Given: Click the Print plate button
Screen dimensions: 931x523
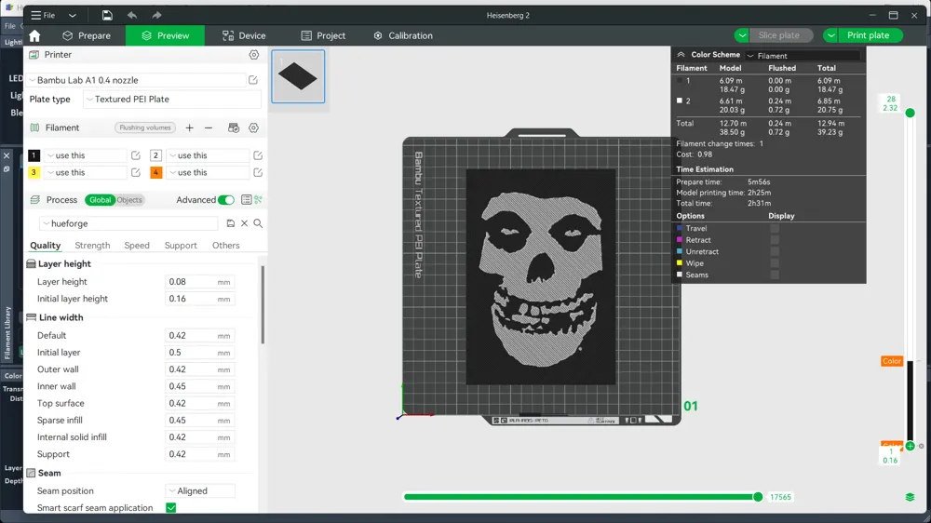Looking at the screenshot, I should click(x=870, y=35).
